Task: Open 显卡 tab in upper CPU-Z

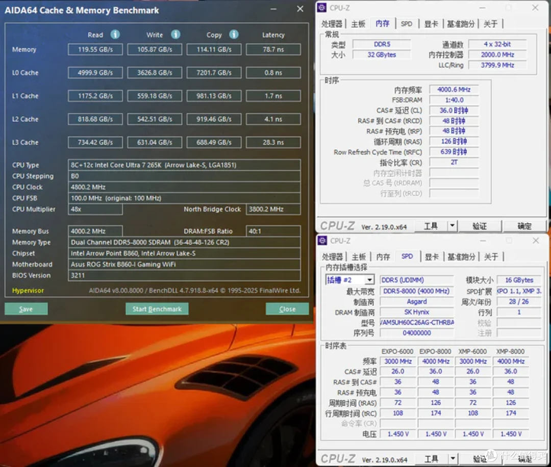Action: 431,24
